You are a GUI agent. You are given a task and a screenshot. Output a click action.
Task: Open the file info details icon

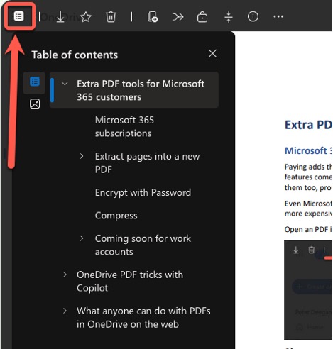(253, 16)
